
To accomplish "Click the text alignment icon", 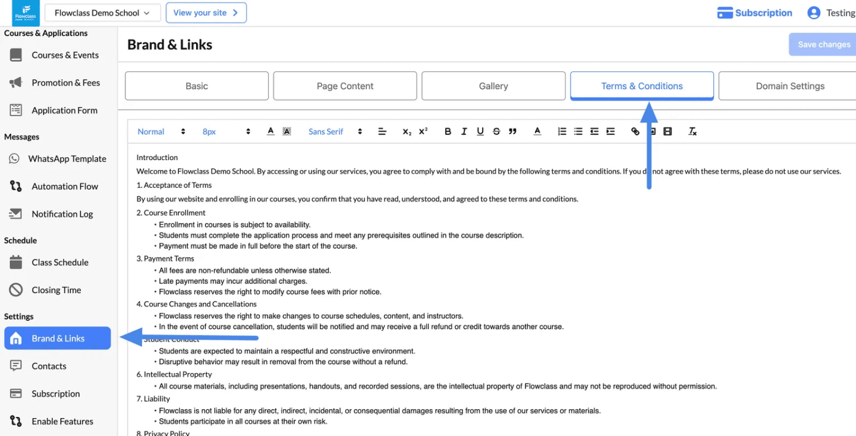I will coord(382,131).
